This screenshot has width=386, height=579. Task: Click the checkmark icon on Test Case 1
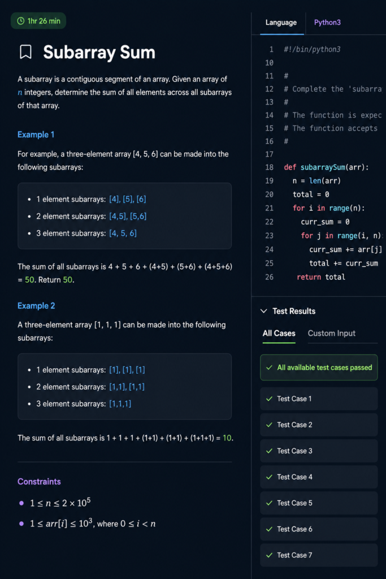(270, 399)
